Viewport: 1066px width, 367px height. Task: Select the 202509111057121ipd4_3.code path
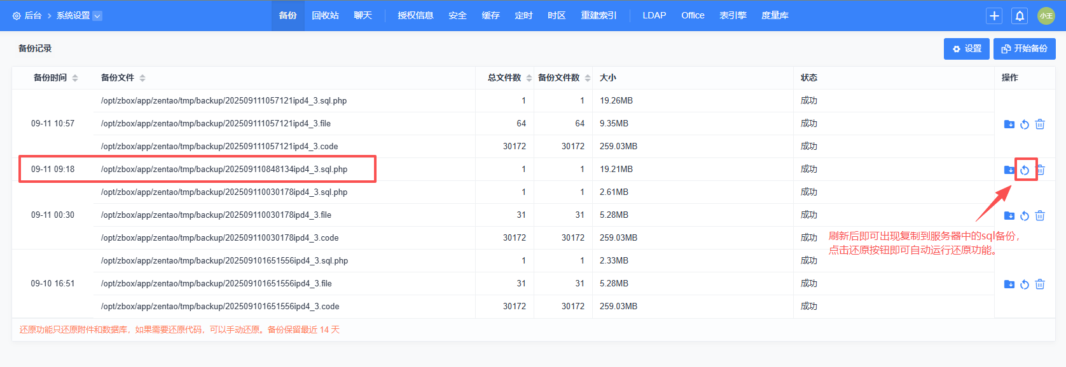(219, 147)
